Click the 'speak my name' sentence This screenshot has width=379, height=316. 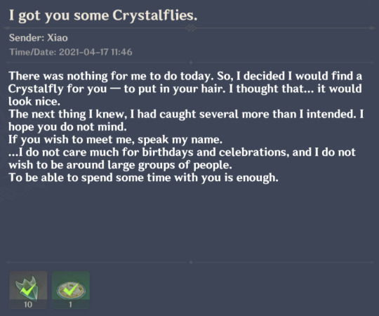tap(116, 140)
